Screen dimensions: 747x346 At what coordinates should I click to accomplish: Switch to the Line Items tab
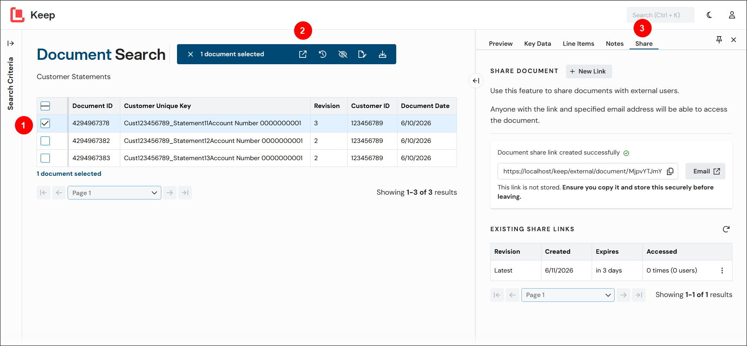click(x=578, y=43)
